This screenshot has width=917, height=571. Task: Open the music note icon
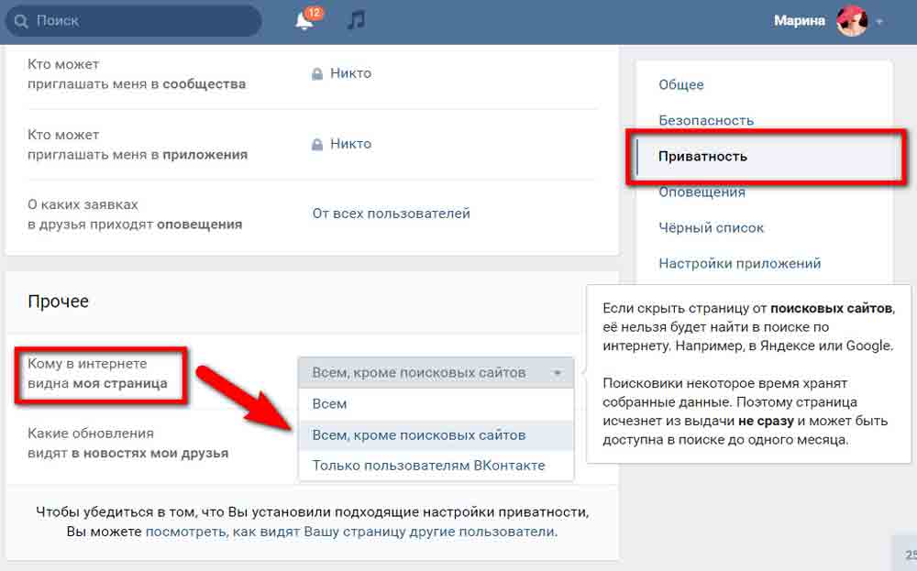point(357,20)
